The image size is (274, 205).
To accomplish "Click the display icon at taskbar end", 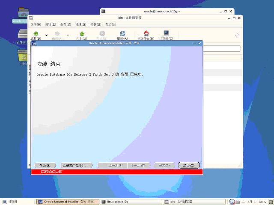I will pyautogui.click(x=271, y=202).
